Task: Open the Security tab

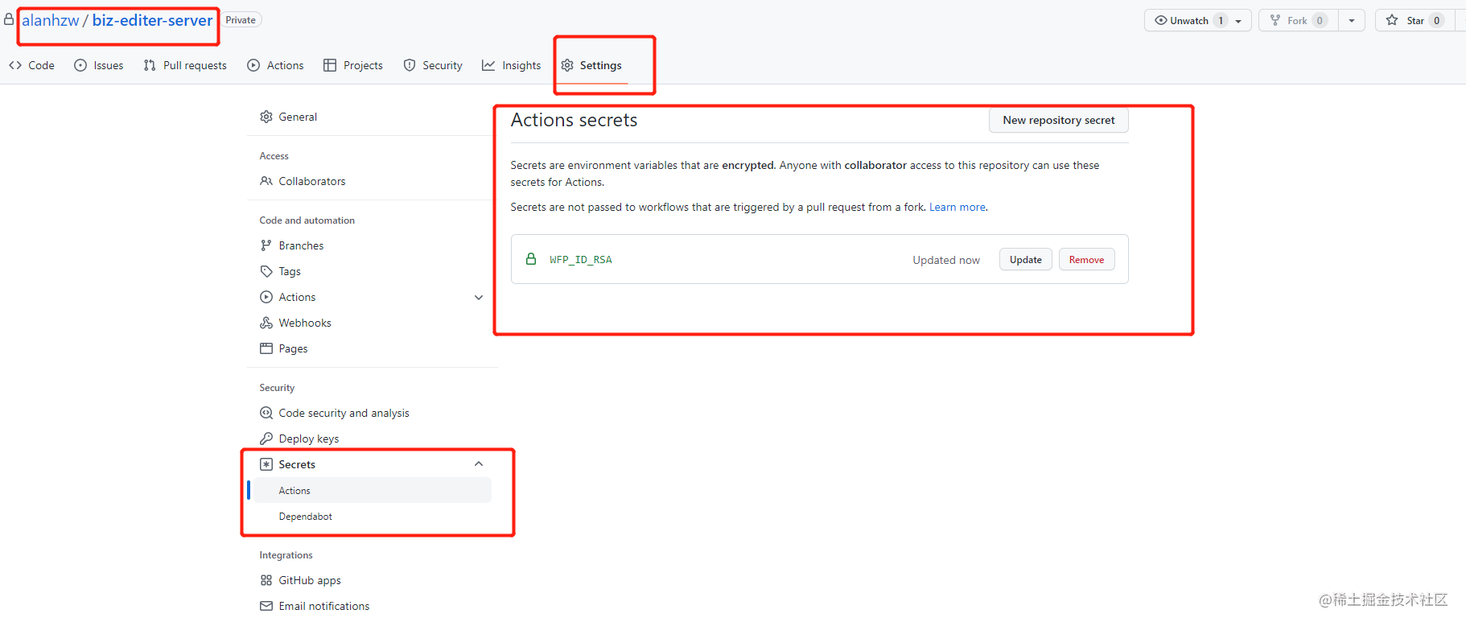Action: click(433, 65)
